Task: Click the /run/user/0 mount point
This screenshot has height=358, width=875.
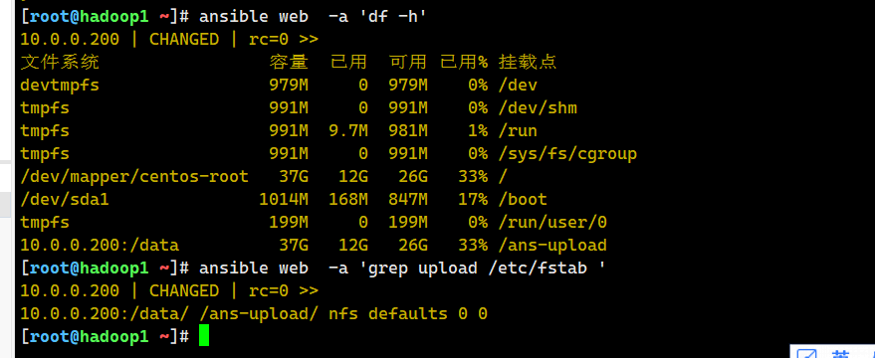Action: 551,223
